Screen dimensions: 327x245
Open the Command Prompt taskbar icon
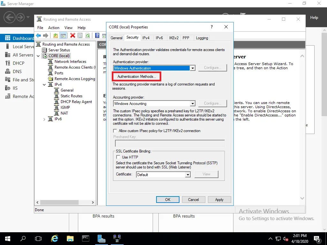86,239
